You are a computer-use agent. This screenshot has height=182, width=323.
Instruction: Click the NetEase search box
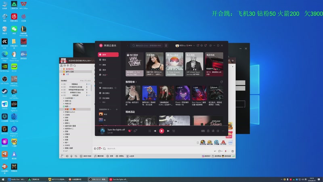click(x=147, y=45)
